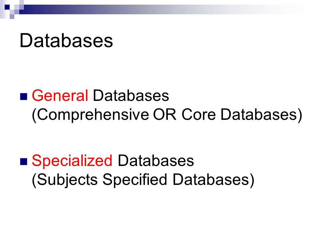The width and height of the screenshot is (319, 239).
Task: Click the word "Comprehensive" in parentheses
Action: pos(93,115)
